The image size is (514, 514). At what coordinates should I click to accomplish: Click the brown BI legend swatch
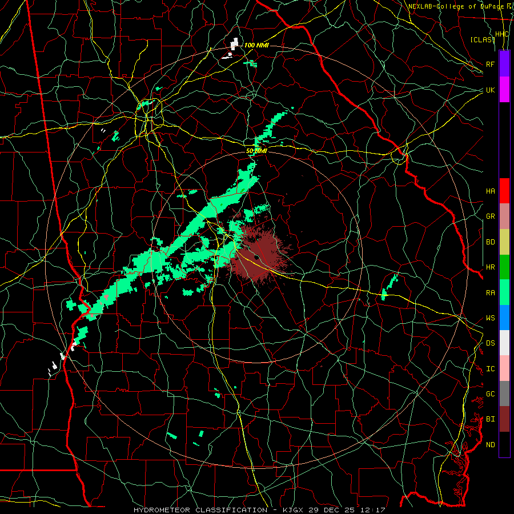click(x=504, y=419)
